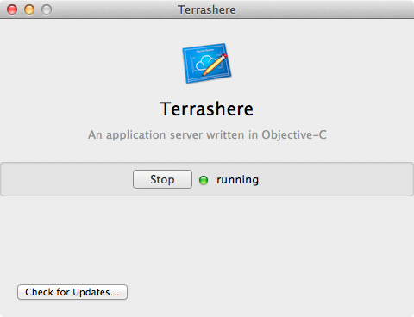Click the pencil on the app icon
Screen dimensions: 414x317
tap(215, 65)
